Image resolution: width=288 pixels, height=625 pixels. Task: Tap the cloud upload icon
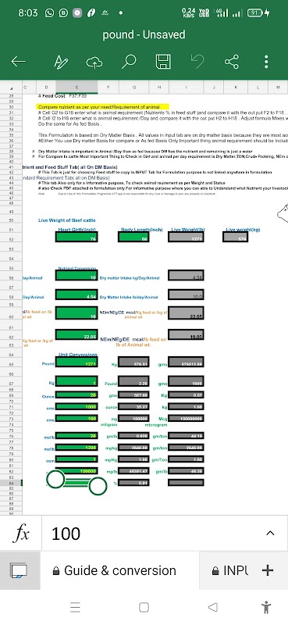[94, 62]
